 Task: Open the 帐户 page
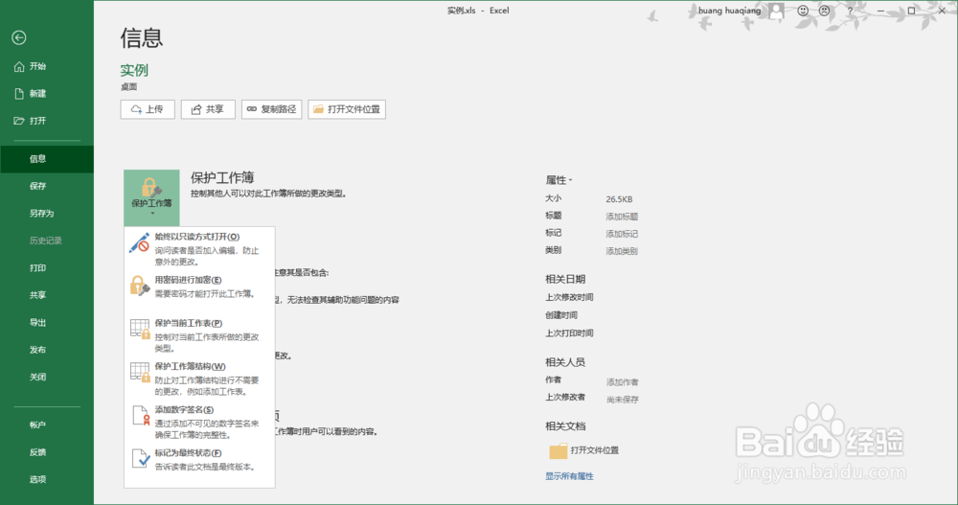click(x=47, y=425)
